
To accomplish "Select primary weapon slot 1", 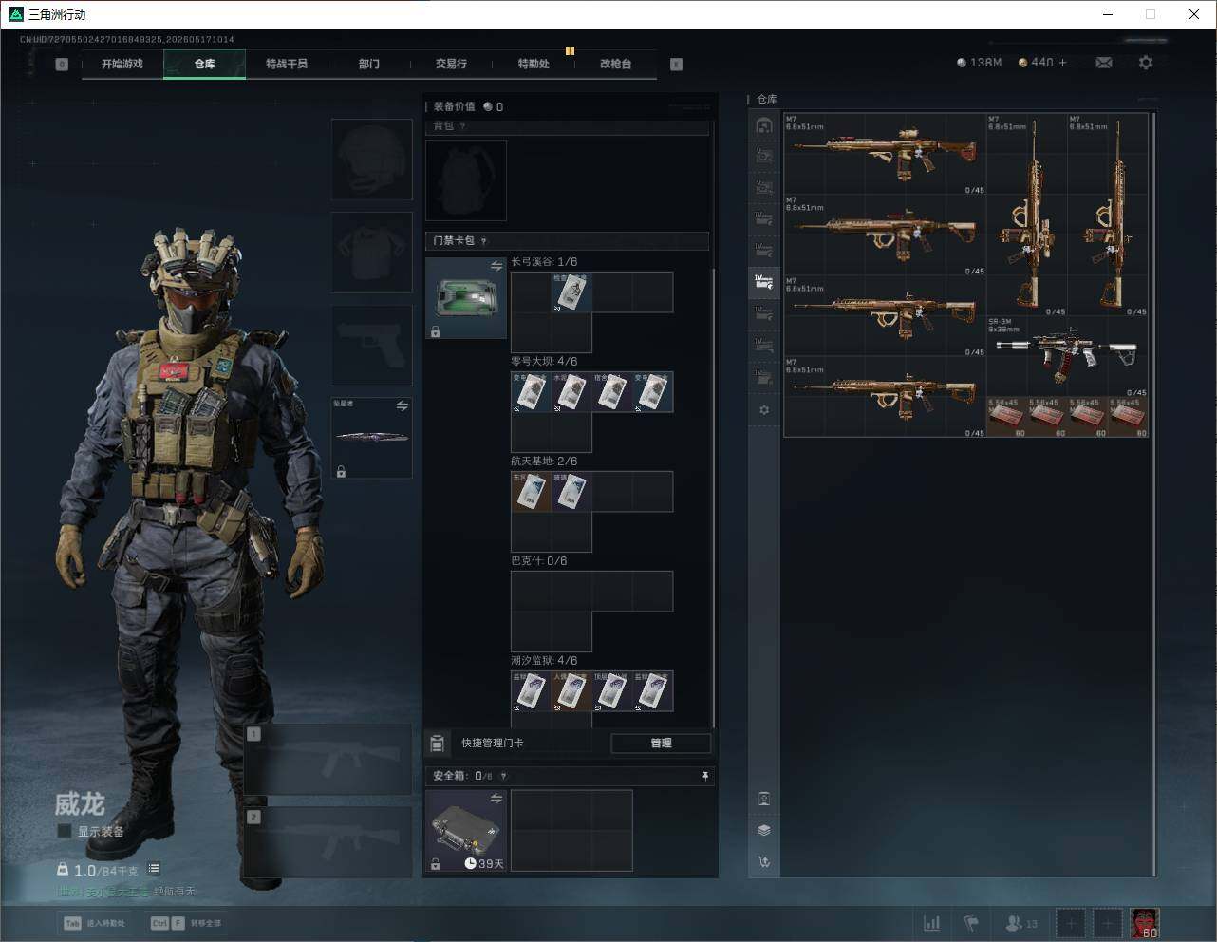I will coord(328,760).
